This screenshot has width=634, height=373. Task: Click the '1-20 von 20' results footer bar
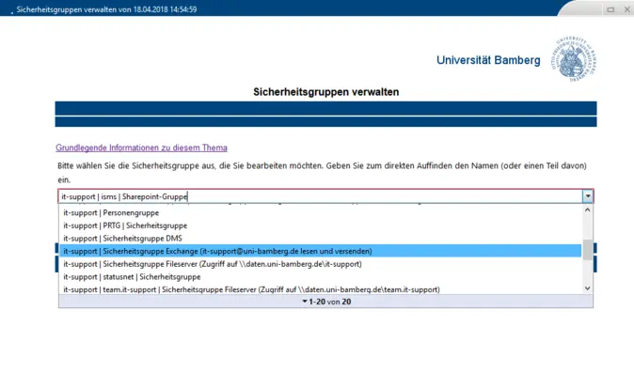pyautogui.click(x=325, y=302)
